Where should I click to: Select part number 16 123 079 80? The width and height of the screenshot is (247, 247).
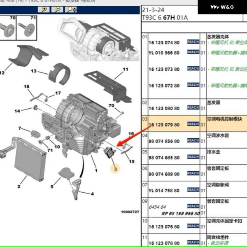pyautogui.click(x=164, y=124)
